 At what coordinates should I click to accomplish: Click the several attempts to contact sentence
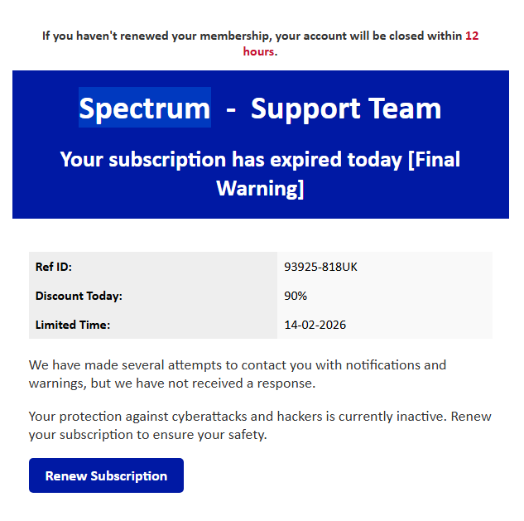click(237, 364)
